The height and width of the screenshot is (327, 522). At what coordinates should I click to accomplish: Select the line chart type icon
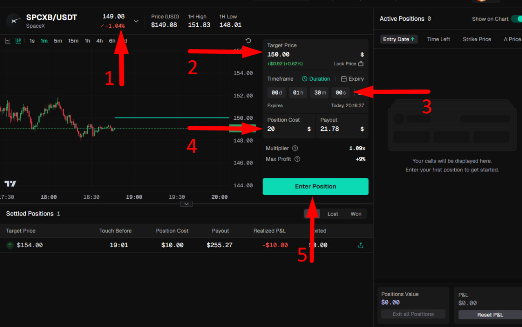pos(7,41)
